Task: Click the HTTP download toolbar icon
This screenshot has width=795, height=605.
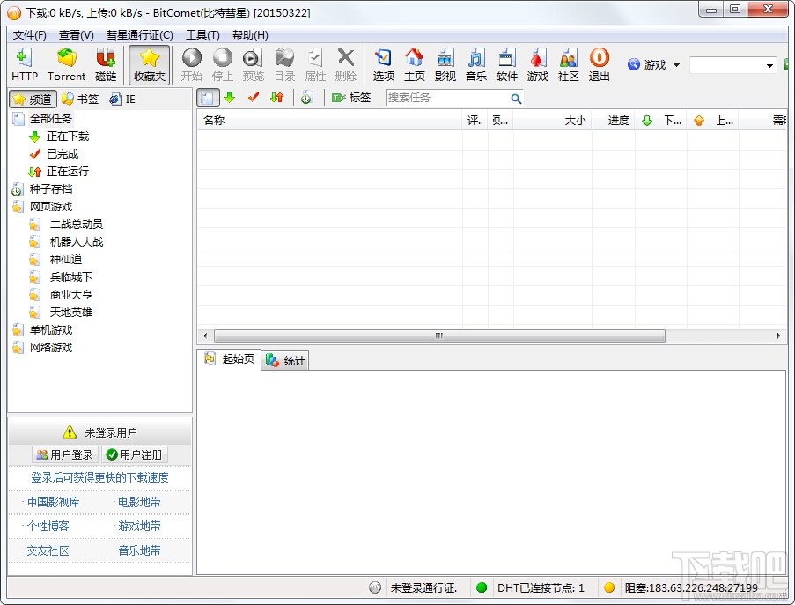Action: click(x=25, y=65)
